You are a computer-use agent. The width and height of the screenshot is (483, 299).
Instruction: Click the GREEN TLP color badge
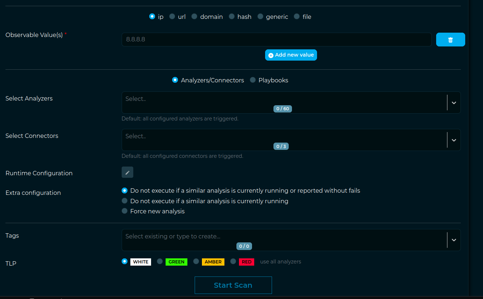click(x=176, y=262)
